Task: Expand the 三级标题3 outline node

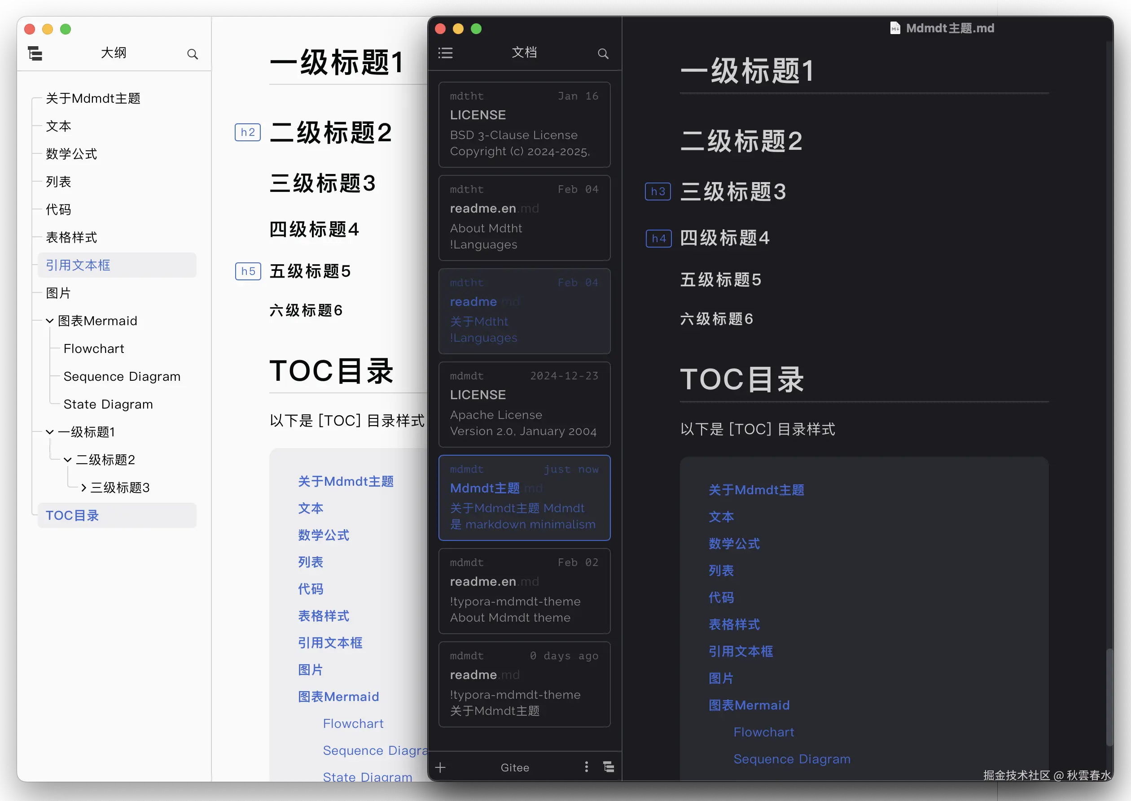Action: pyautogui.click(x=83, y=488)
